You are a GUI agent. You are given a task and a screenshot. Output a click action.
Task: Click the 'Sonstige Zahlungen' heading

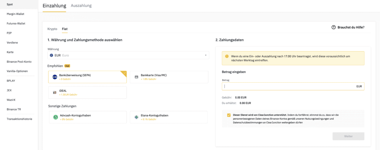click(x=62, y=106)
